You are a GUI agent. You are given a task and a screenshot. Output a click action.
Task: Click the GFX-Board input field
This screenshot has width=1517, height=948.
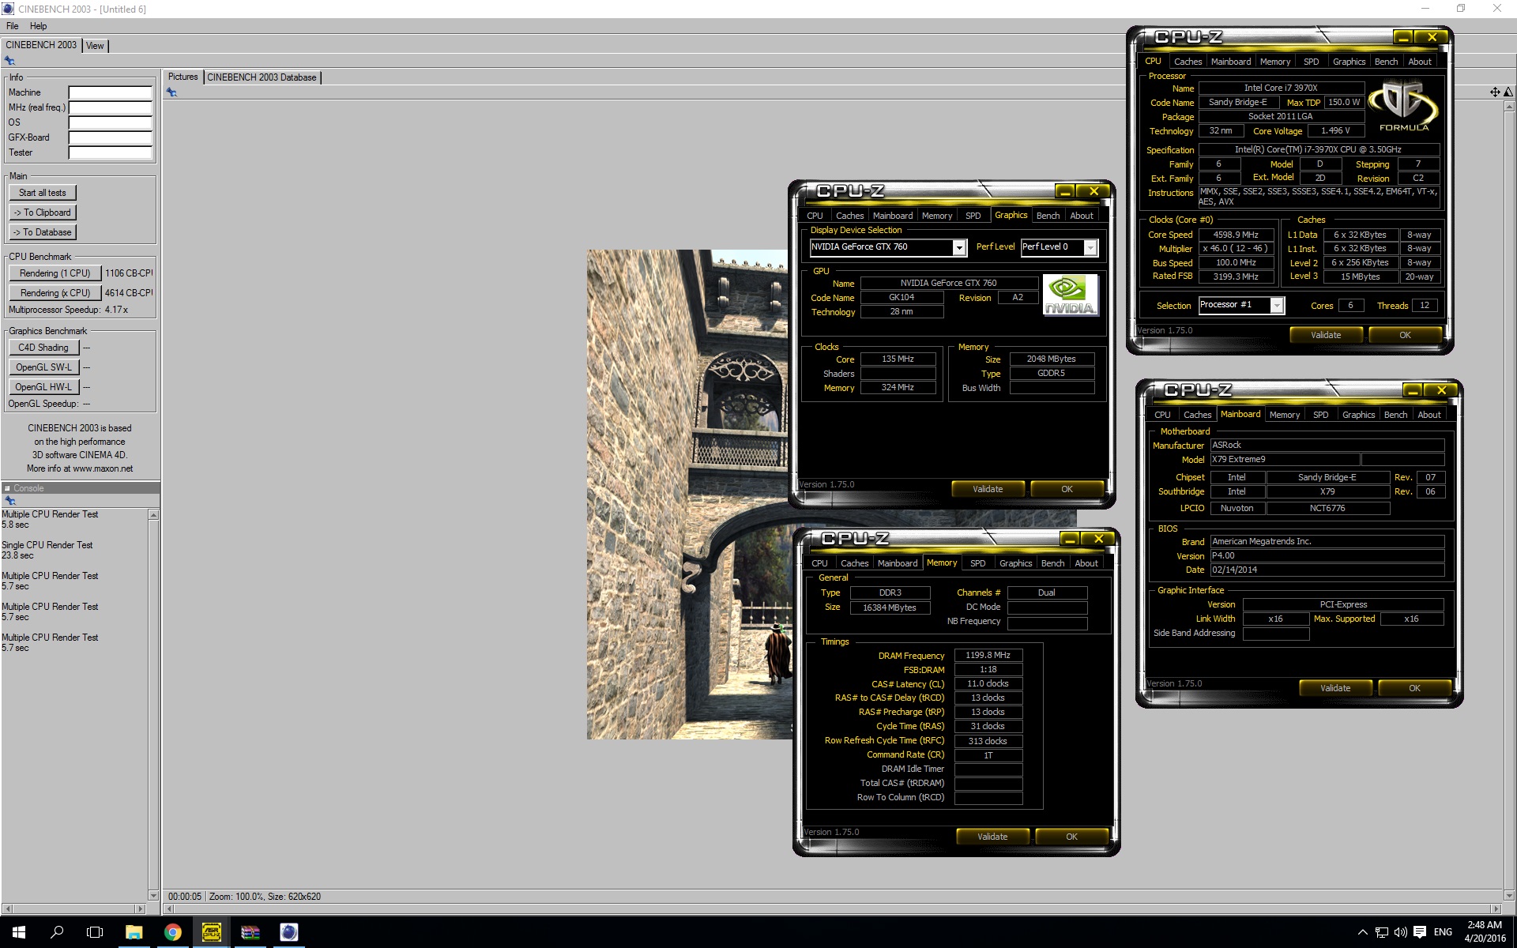point(110,137)
